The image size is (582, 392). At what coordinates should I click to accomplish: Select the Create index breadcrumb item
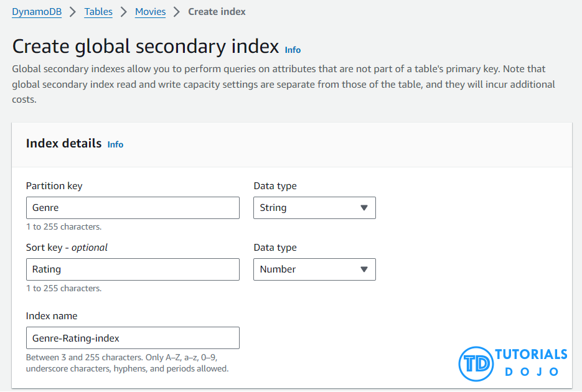tap(217, 12)
